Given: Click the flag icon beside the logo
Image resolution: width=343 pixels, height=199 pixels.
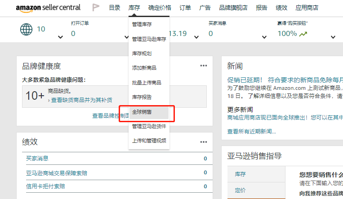Looking at the screenshot, I should [96, 8].
